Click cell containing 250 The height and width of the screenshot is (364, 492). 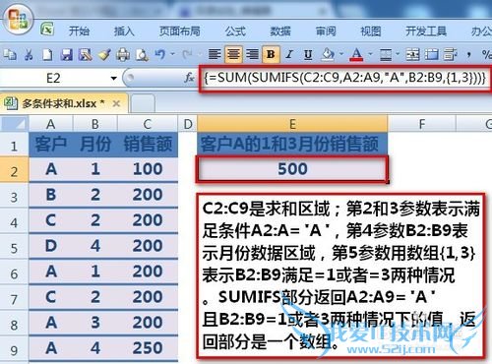[x=148, y=348]
